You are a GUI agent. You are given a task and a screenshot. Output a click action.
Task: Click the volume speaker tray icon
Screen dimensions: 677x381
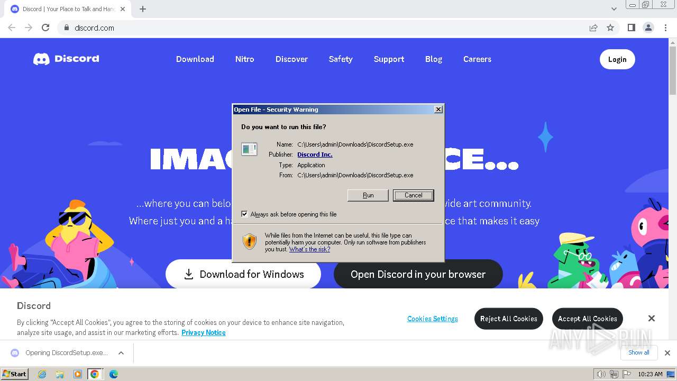(601, 374)
